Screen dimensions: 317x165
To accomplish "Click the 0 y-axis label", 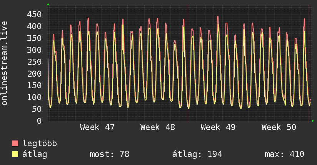I will (x=39, y=121).
